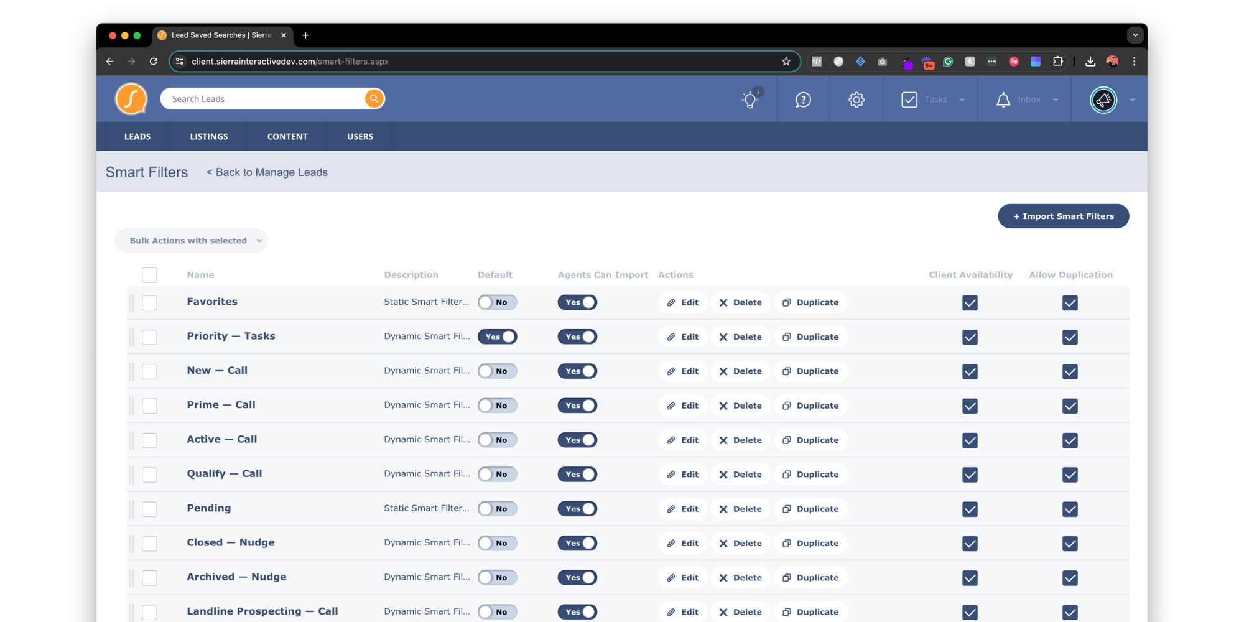This screenshot has height=622, width=1244.
Task: Click the Sierra Interactive logo icon
Action: (x=131, y=99)
